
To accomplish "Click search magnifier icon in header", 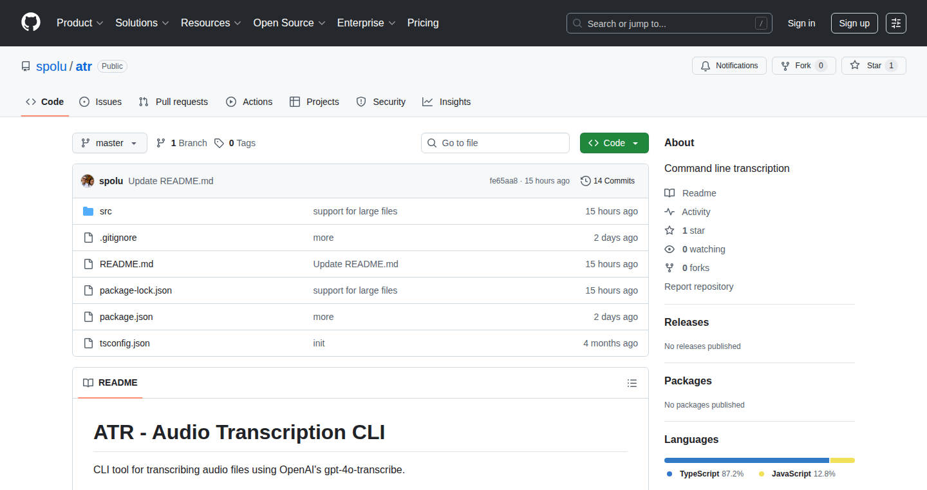I will [577, 23].
